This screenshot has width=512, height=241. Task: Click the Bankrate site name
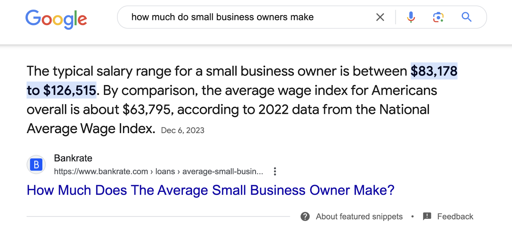click(73, 158)
